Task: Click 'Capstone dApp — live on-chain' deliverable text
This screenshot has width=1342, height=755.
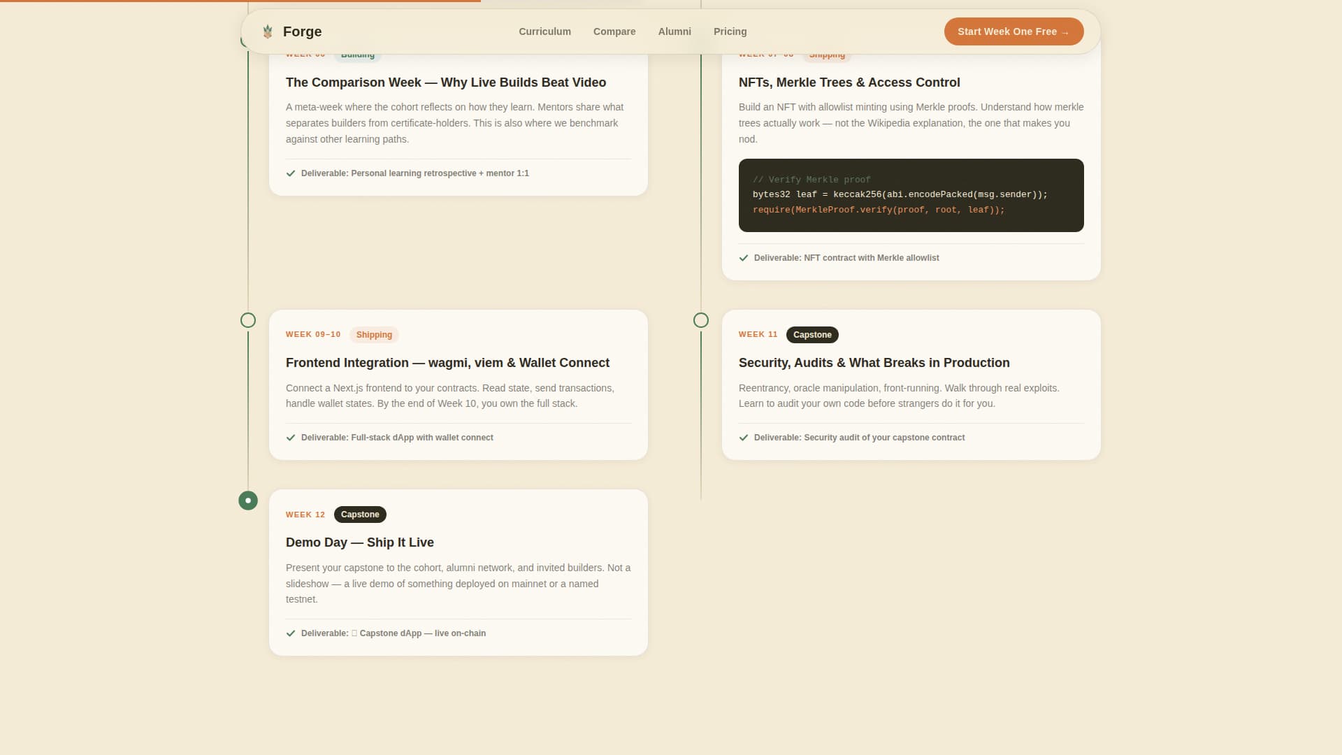Action: pyautogui.click(x=422, y=633)
